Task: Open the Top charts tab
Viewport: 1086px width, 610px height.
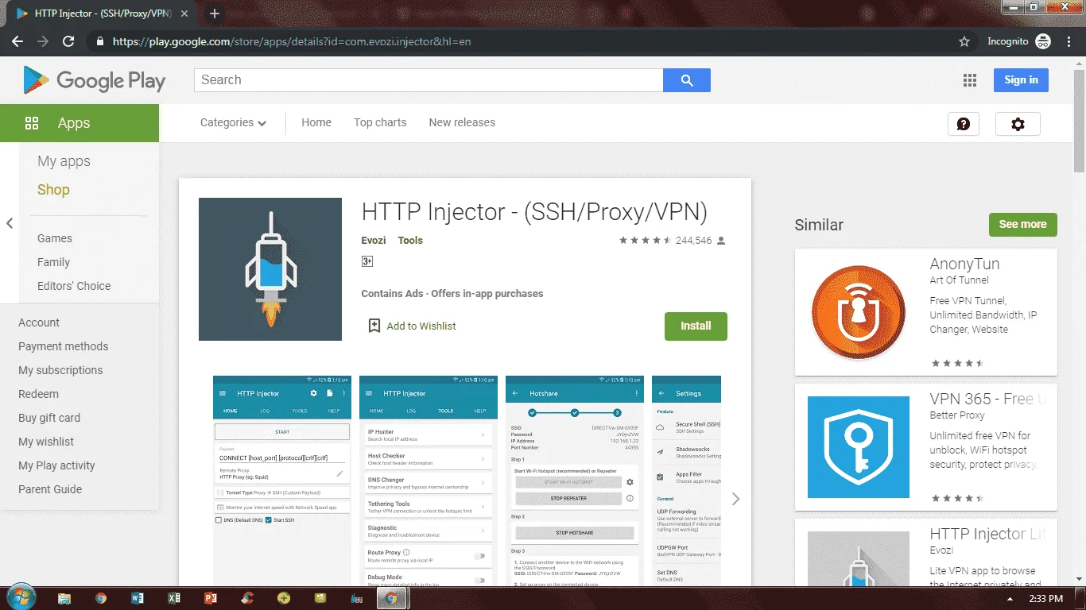Action: pos(380,122)
